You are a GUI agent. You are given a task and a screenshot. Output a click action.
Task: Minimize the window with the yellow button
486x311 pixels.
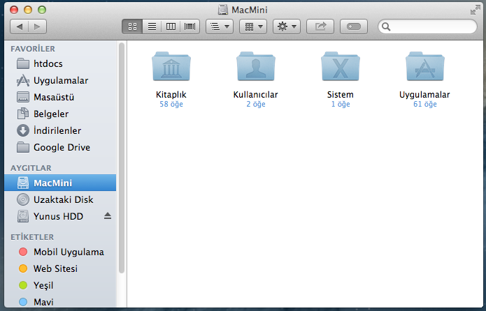tap(28, 10)
